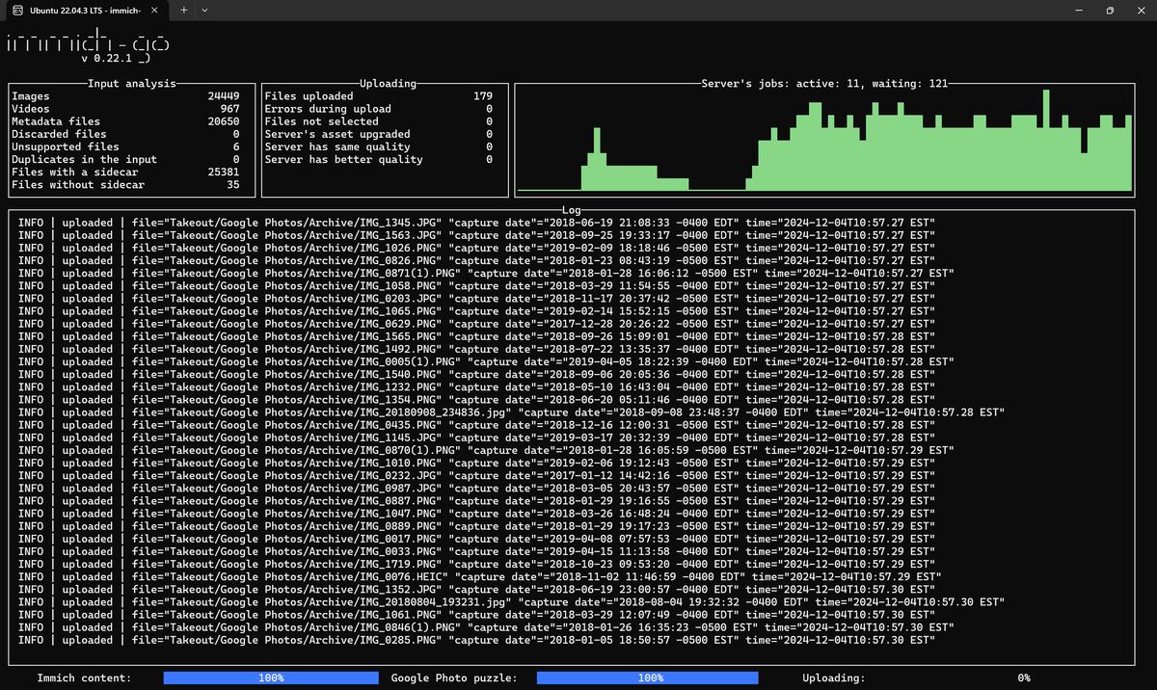
Task: Click the Input analysis panel title
Action: tap(131, 84)
